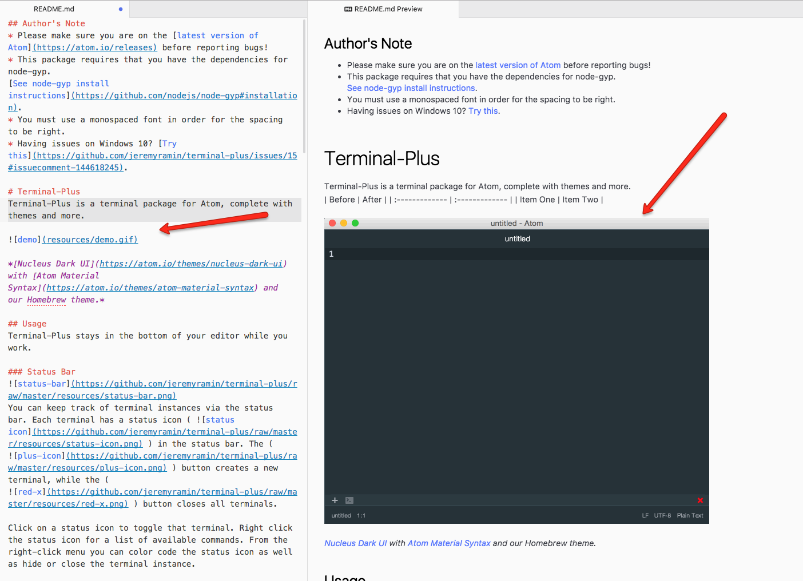Click the '![demo](resources/demo.gif)' source line
Image resolution: width=803 pixels, height=581 pixels.
pyautogui.click(x=73, y=240)
